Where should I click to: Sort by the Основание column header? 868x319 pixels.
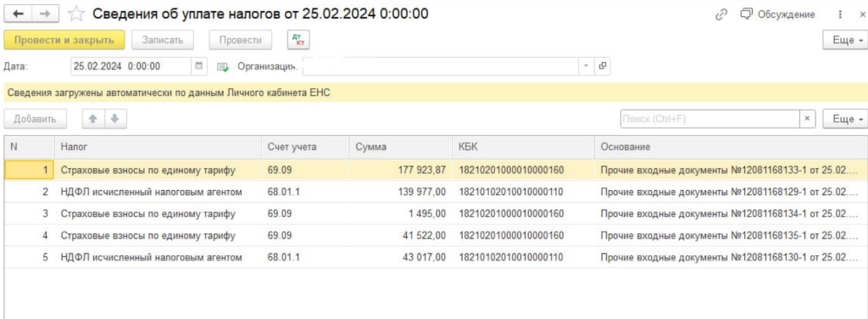pos(732,148)
